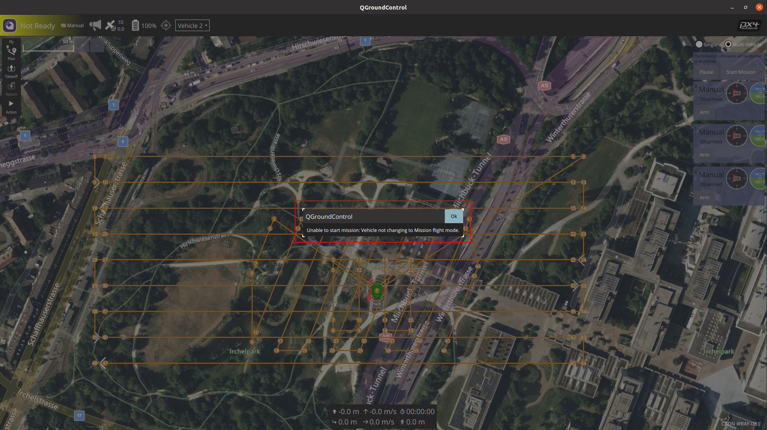The image size is (767, 430).
Task: Arm vehicle 3
Action: [704, 112]
